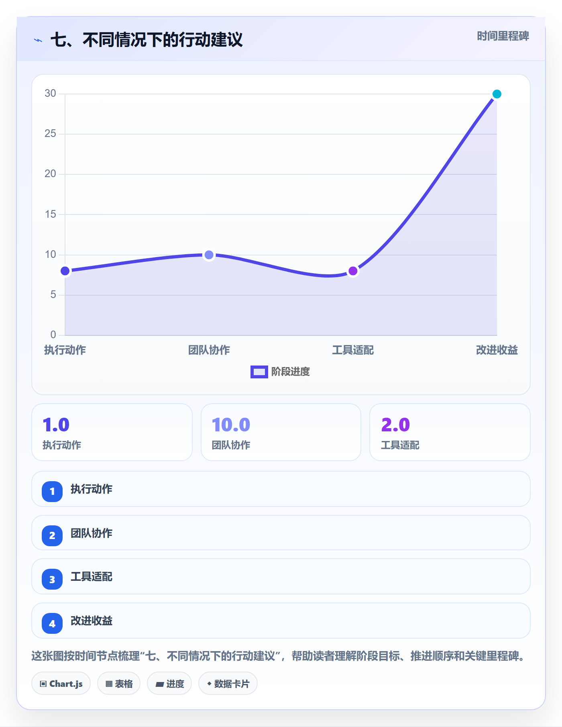Viewport: 562px width, 727px height.
Task: Click the 30 y-axis value
Action: [x=50, y=94]
